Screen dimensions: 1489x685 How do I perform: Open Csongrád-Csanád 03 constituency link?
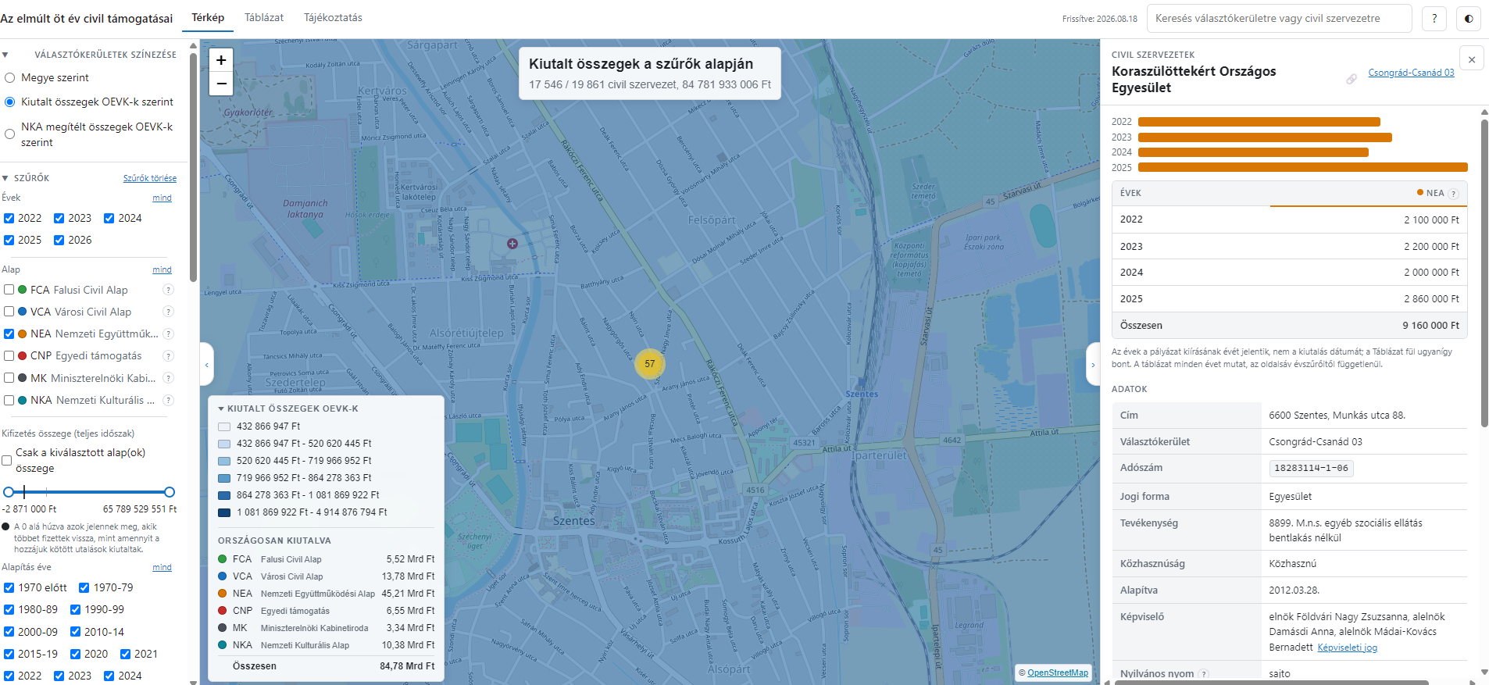click(x=1411, y=73)
